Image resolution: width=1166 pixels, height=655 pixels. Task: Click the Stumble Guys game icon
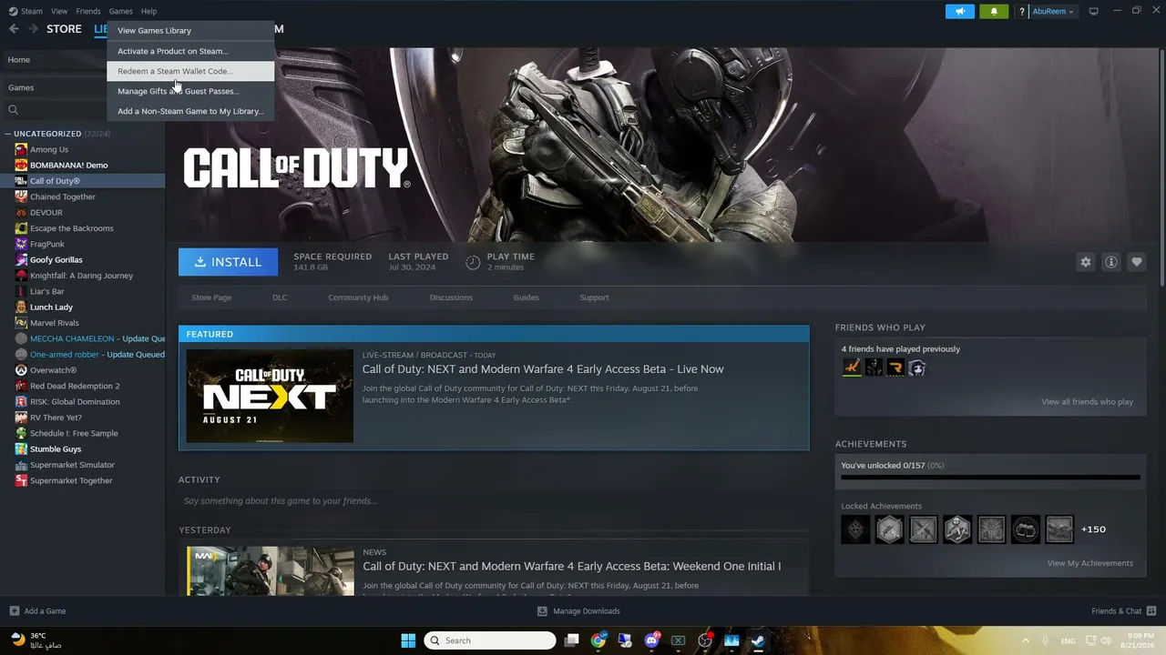[21, 449]
